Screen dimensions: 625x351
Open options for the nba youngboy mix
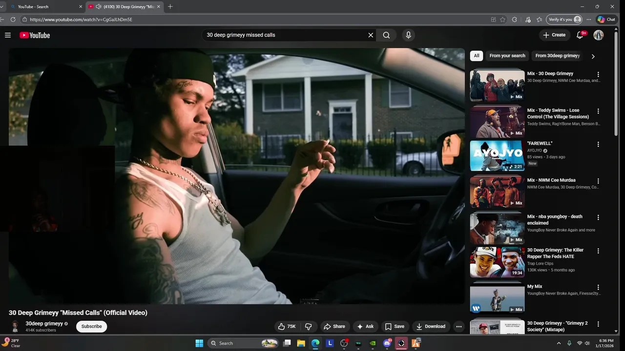tap(598, 217)
